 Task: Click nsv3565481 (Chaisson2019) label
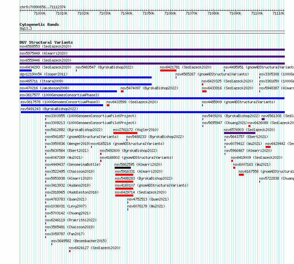70,227
